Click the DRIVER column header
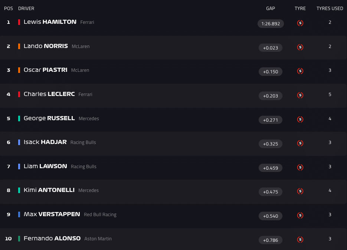Screen dimensions: 347x250 pyautogui.click(x=26, y=9)
